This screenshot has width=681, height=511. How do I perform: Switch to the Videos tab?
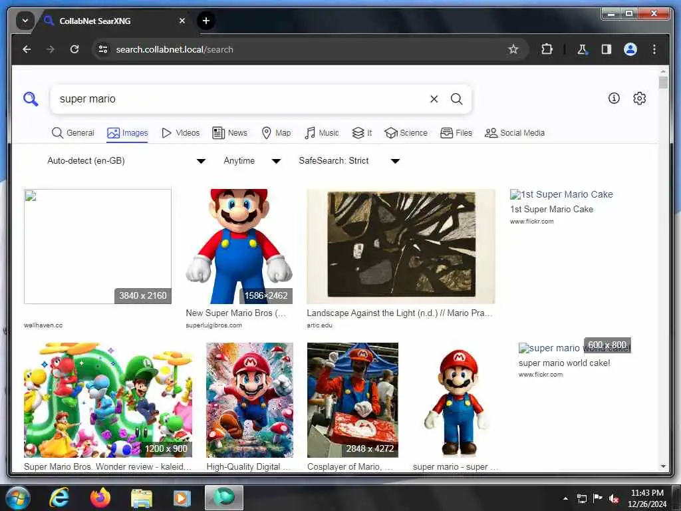tap(180, 133)
